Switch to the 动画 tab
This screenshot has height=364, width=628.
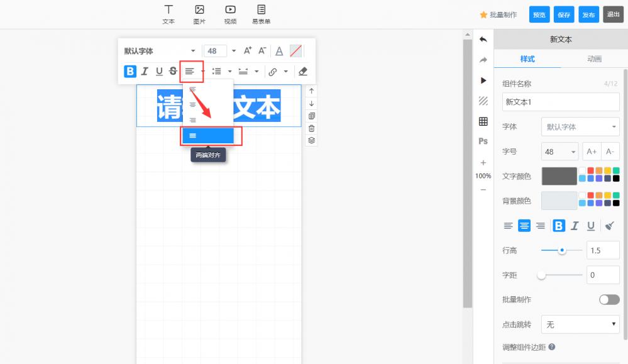(594, 59)
